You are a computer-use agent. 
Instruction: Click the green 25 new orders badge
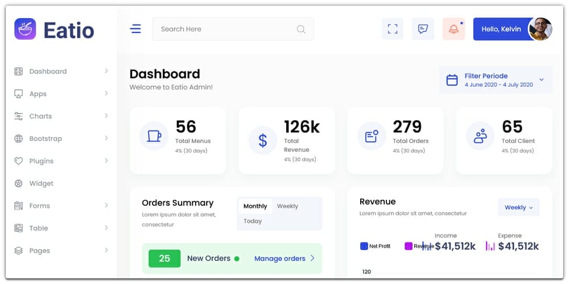[x=164, y=258]
